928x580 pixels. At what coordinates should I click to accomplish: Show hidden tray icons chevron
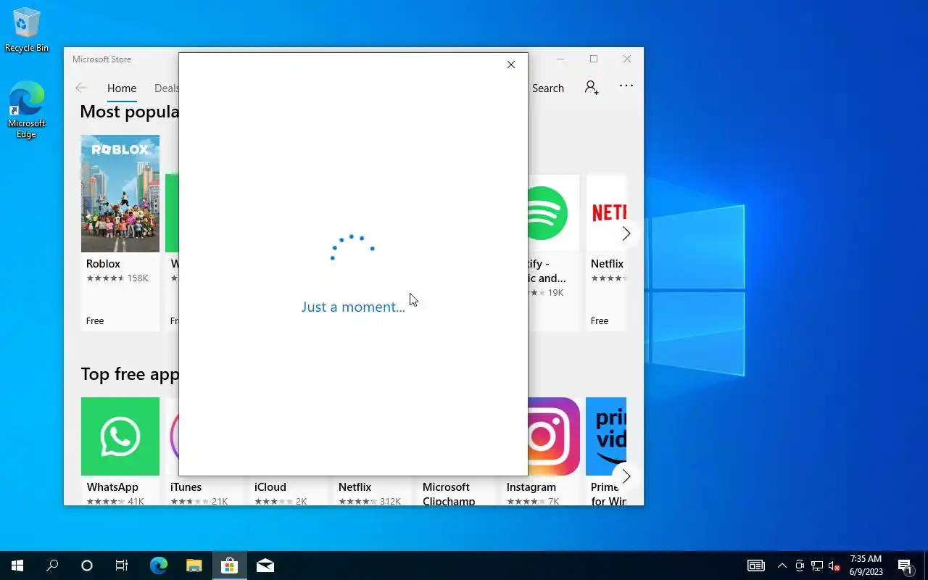[x=782, y=565]
